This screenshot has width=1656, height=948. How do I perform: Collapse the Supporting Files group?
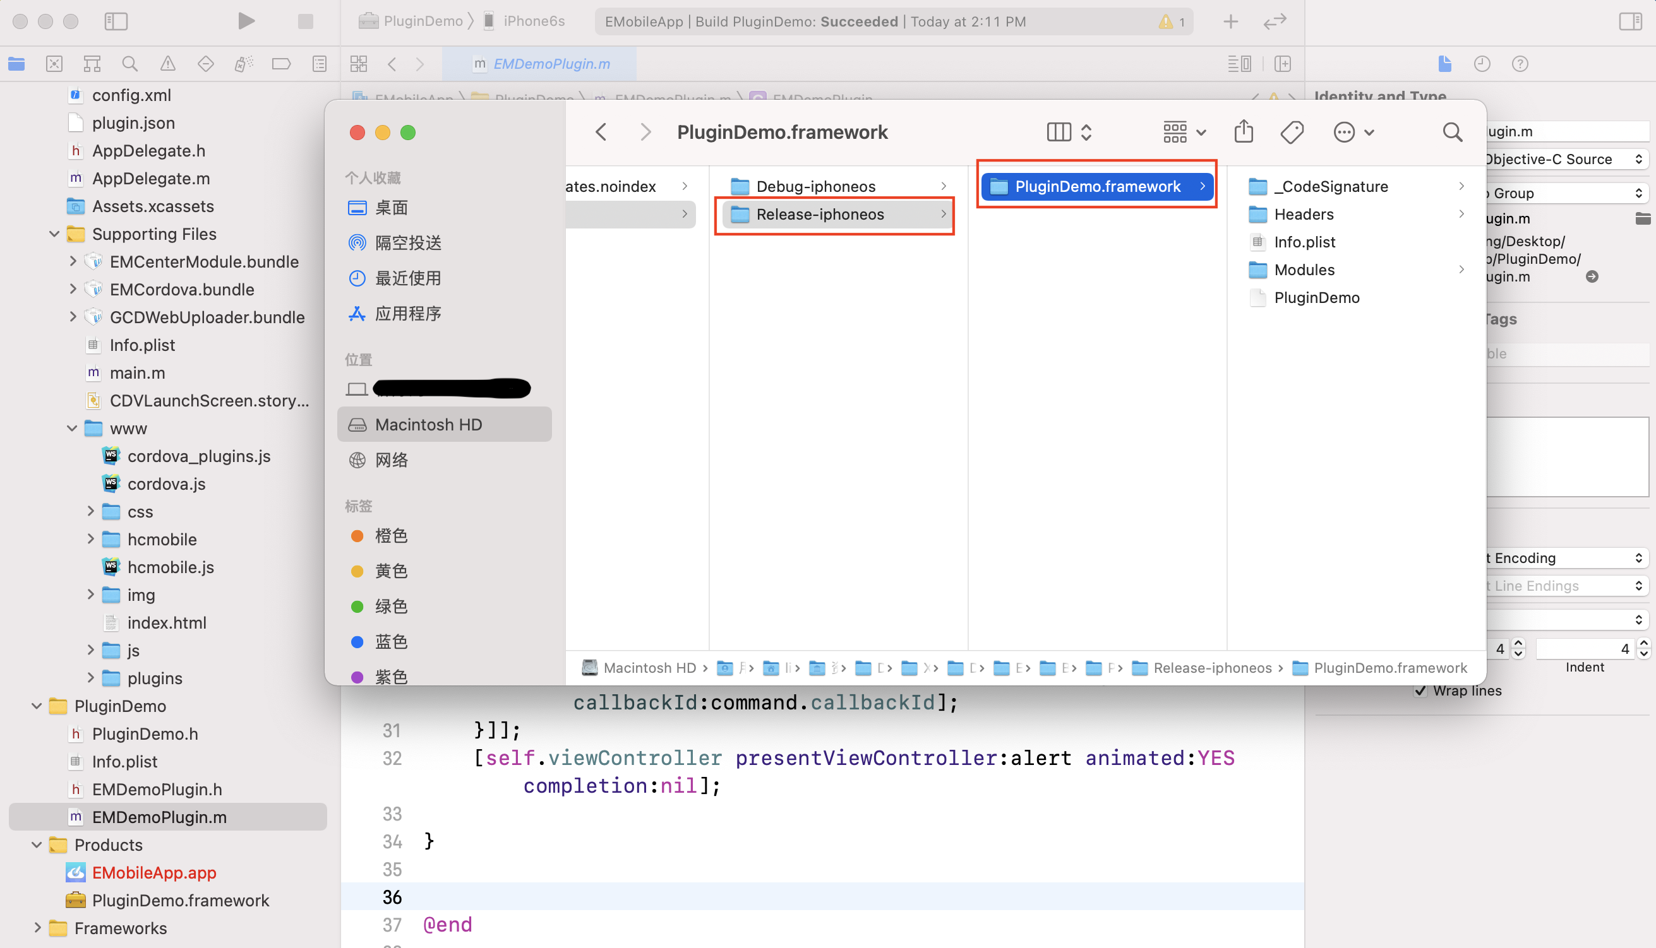click(x=54, y=234)
